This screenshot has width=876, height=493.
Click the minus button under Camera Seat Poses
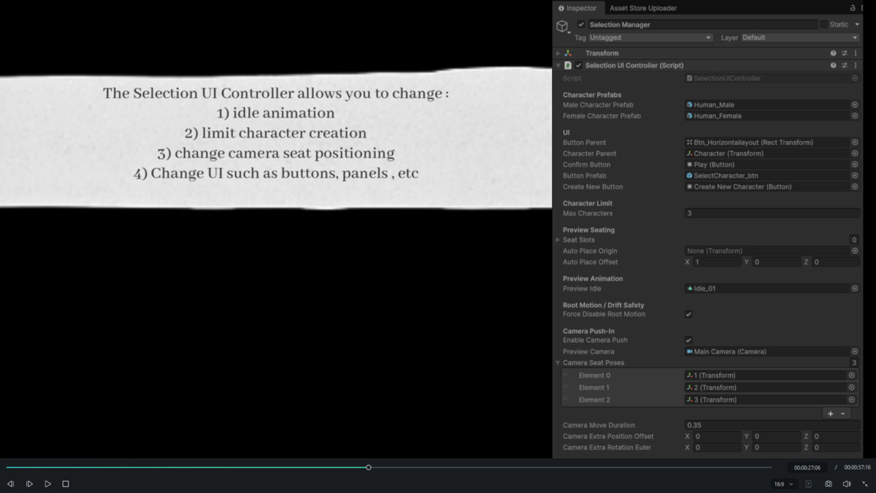(841, 413)
